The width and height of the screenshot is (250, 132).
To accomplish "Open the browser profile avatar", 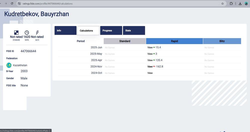I will pos(246,4).
